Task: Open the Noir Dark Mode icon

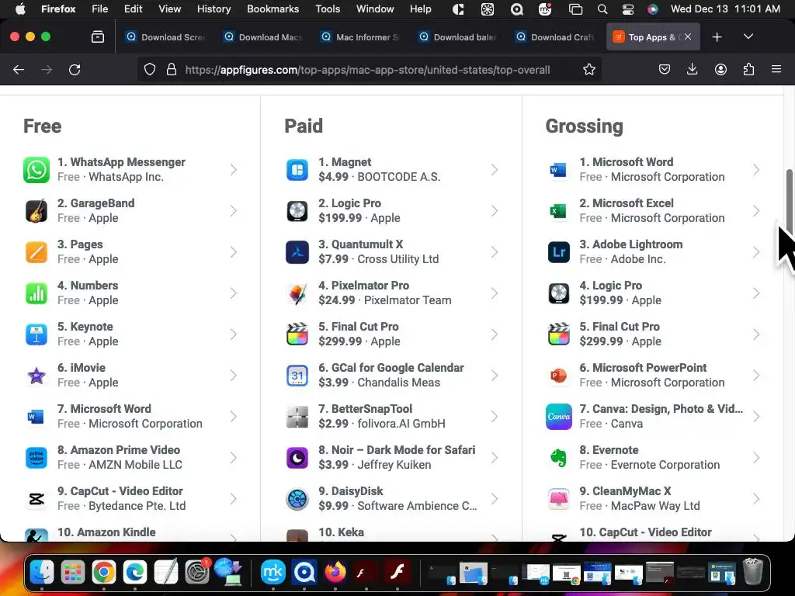Action: point(297,458)
